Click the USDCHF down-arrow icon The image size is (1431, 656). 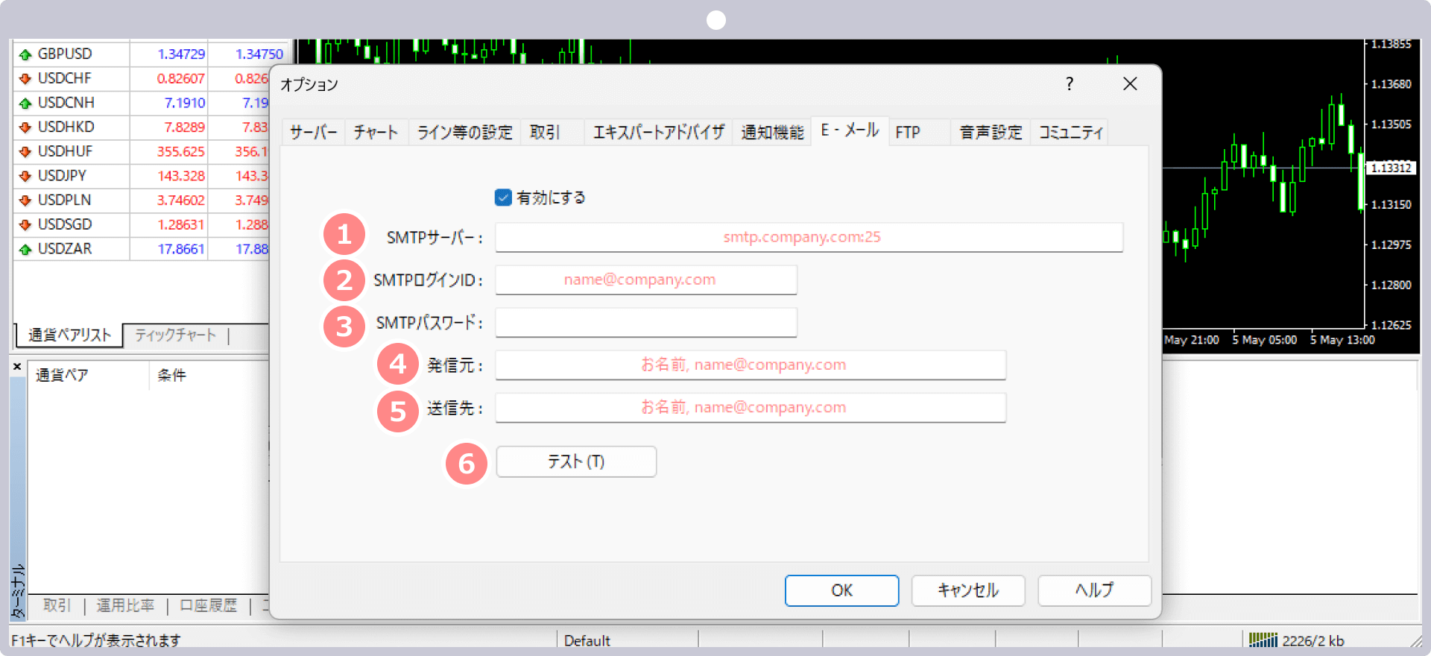[x=25, y=78]
